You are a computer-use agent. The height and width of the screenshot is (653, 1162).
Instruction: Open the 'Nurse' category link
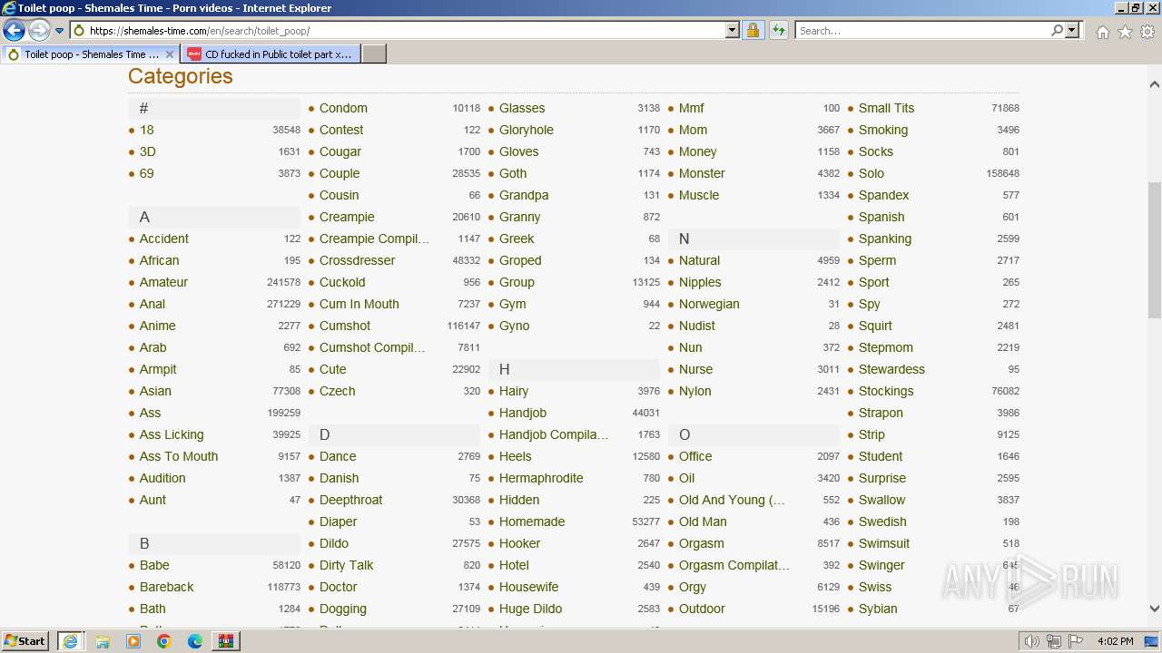(695, 369)
